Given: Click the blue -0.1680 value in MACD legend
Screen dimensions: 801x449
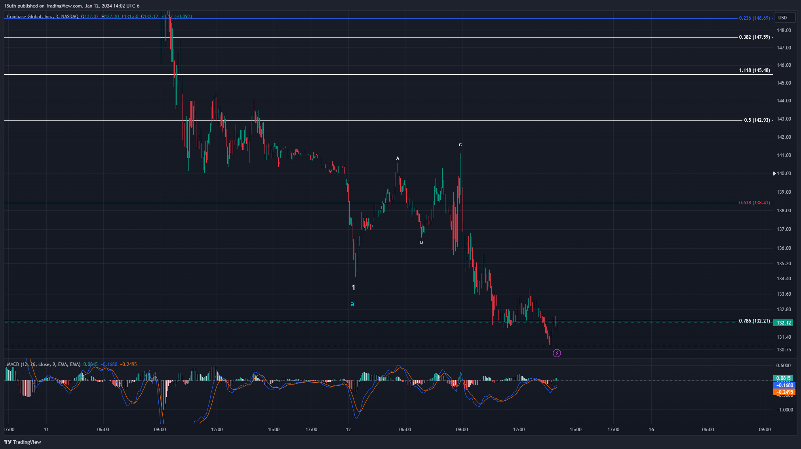Looking at the screenshot, I should pos(109,364).
